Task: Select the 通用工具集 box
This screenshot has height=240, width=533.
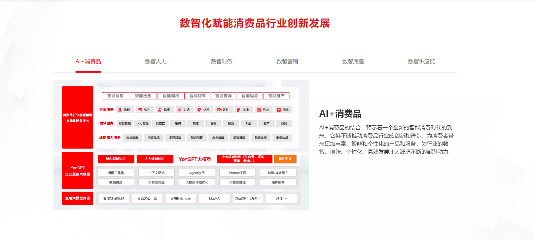Action: tap(116, 173)
